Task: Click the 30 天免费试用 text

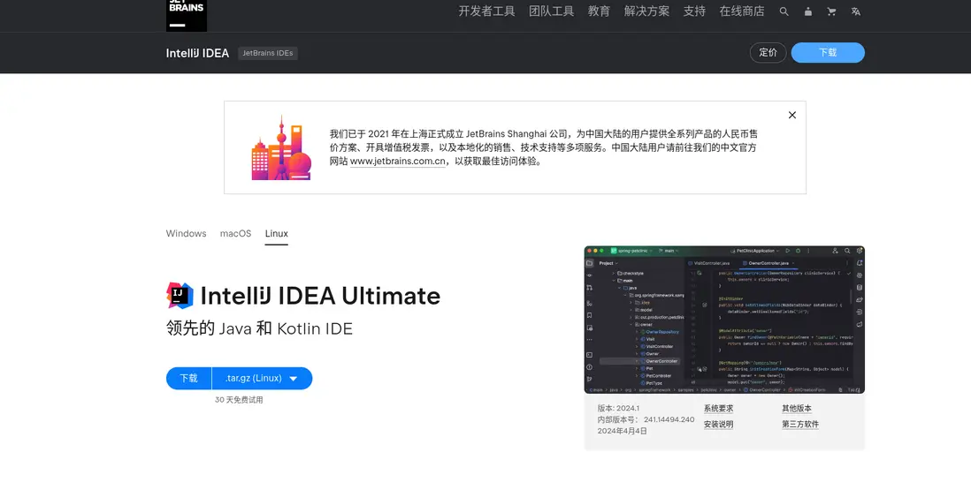Action: (x=239, y=400)
